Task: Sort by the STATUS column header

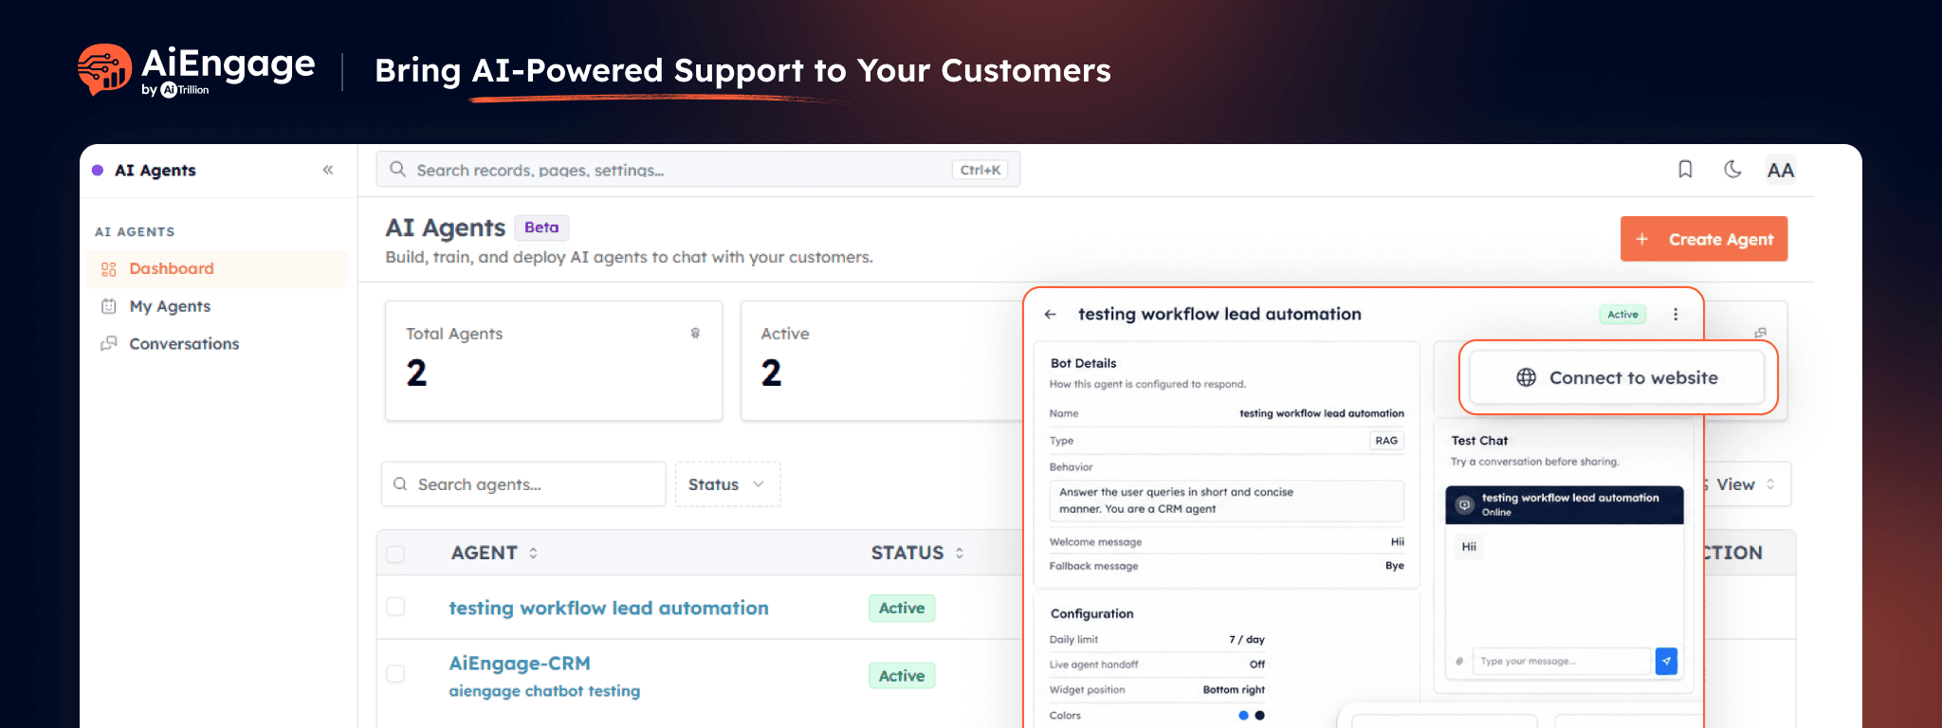Action: tap(917, 553)
